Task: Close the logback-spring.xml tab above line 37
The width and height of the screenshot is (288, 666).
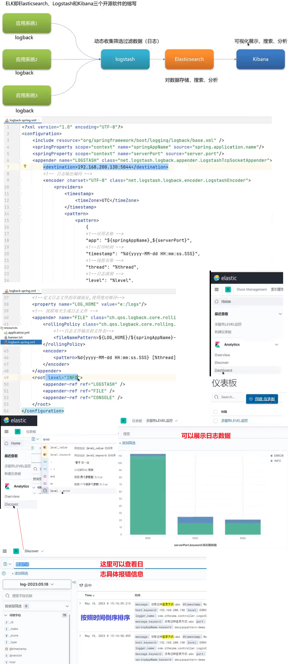Action: coord(39,291)
